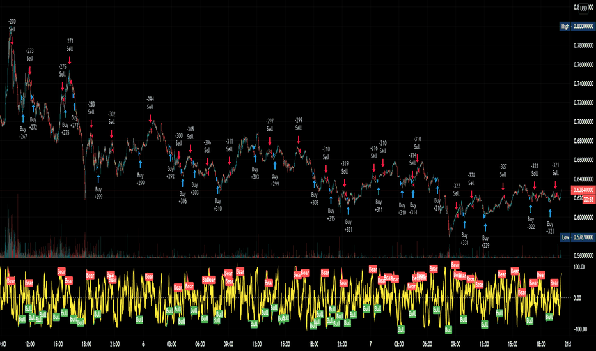Screen dimensions: 596x351
Task: Click the 0.68000000 price axis value
Action: tap(583, 141)
